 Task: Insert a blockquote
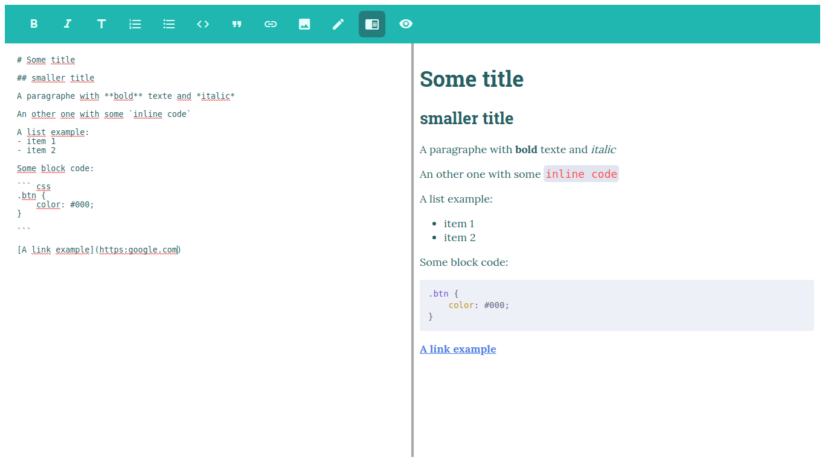click(237, 24)
